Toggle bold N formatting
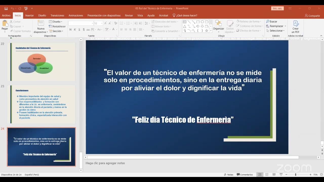This screenshot has height=182, width=324. click(x=70, y=30)
